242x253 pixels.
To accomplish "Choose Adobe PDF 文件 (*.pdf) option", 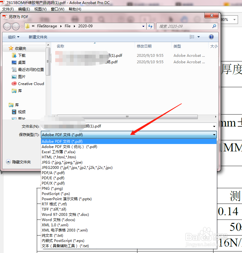I will 129,142.
